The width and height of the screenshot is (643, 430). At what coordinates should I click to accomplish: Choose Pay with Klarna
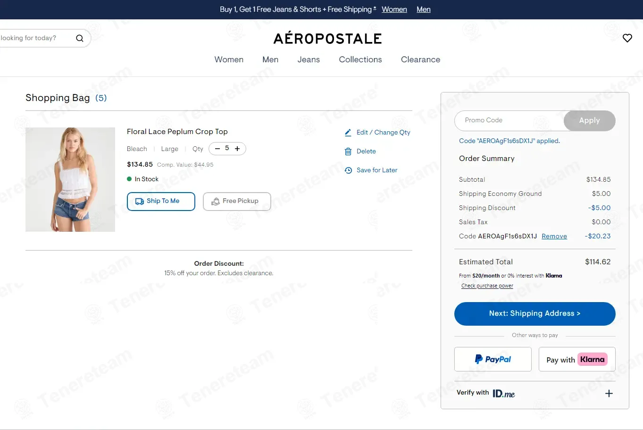[577, 359]
